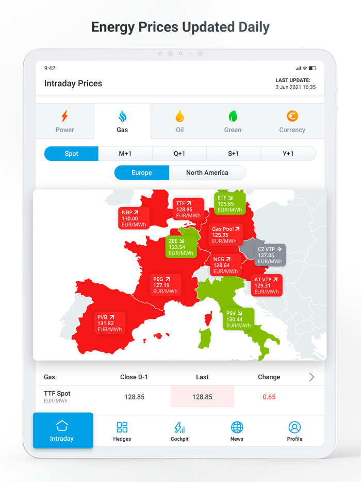361x482 pixels.
Task: Select the Cockpit icon in bottom bar
Action: (x=179, y=430)
